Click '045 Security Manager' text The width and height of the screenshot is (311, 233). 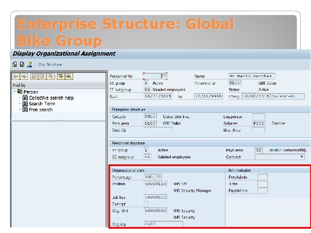coord(192,190)
